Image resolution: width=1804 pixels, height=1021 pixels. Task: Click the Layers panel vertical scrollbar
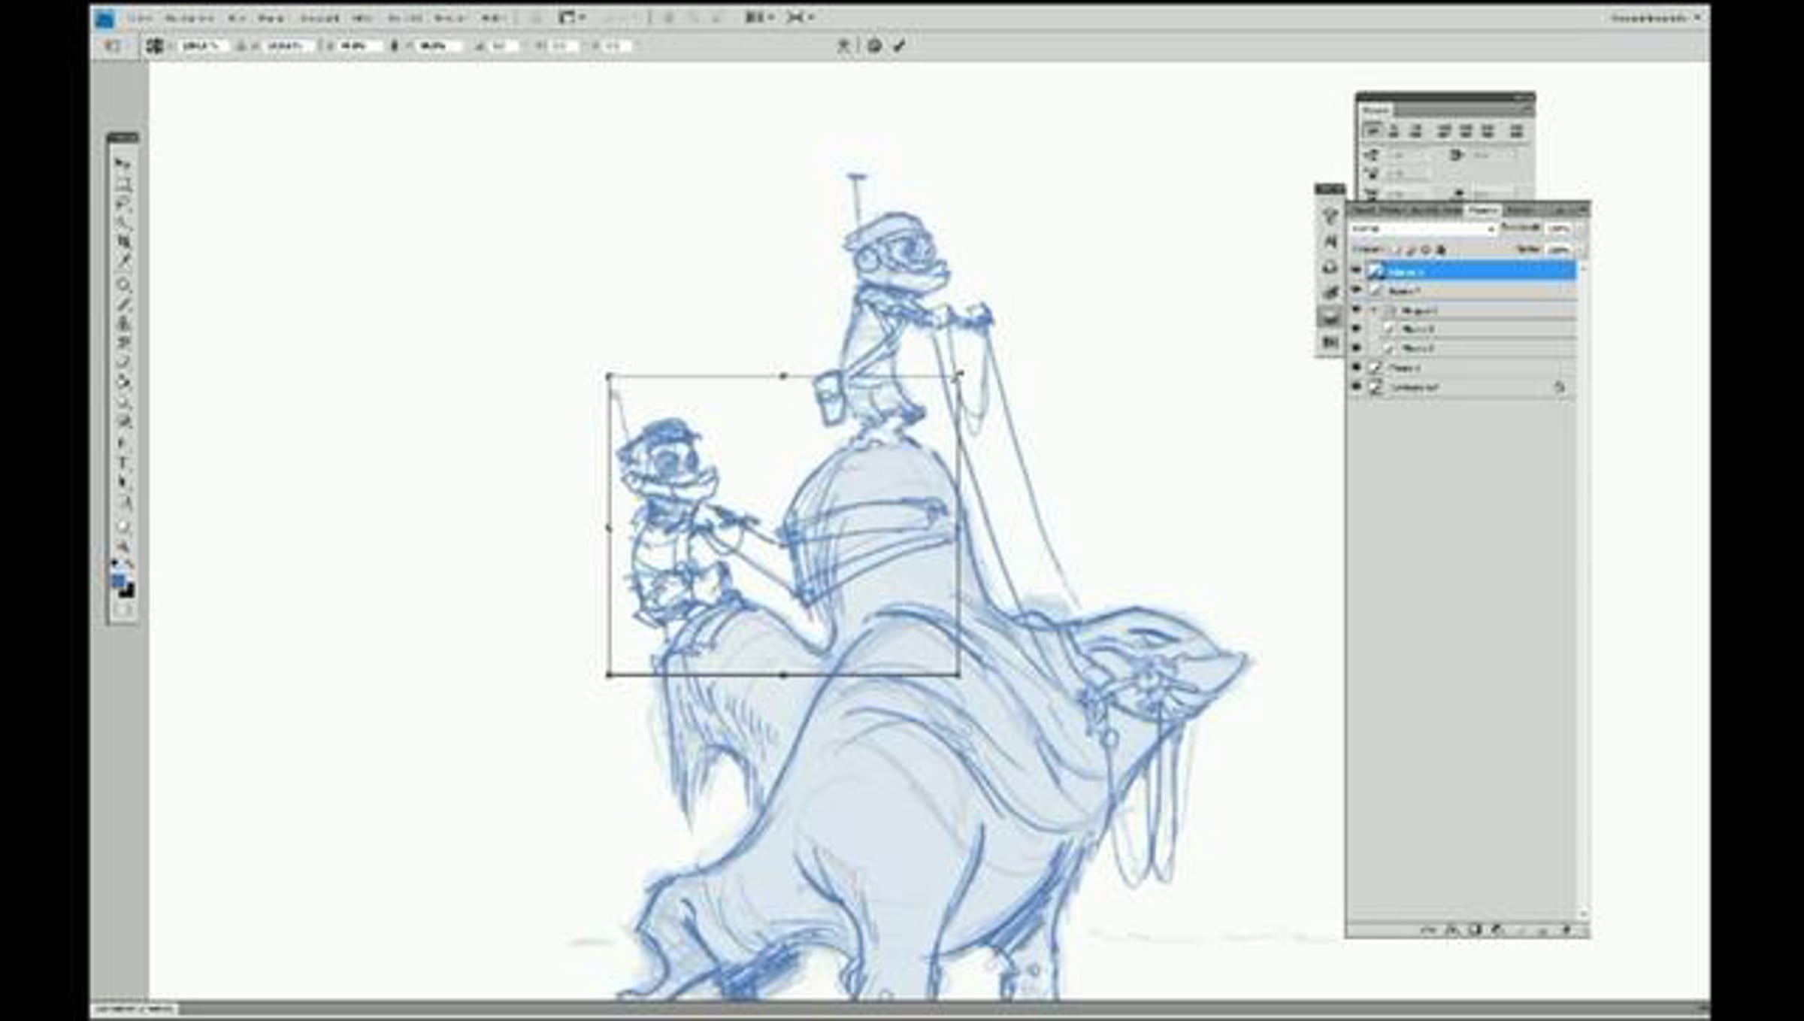point(1584,590)
